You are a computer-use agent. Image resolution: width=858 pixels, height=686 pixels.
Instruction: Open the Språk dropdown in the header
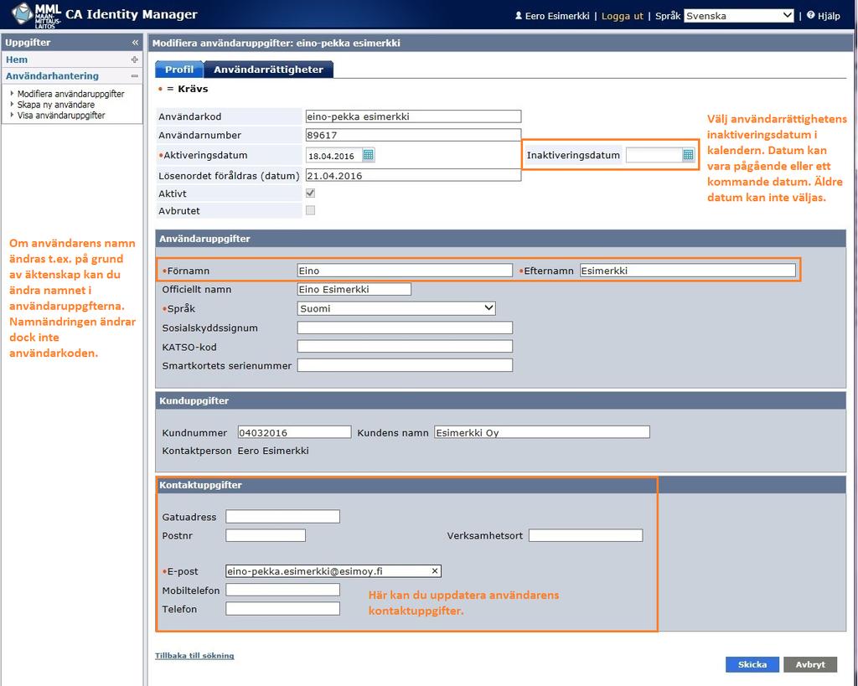pos(739,16)
